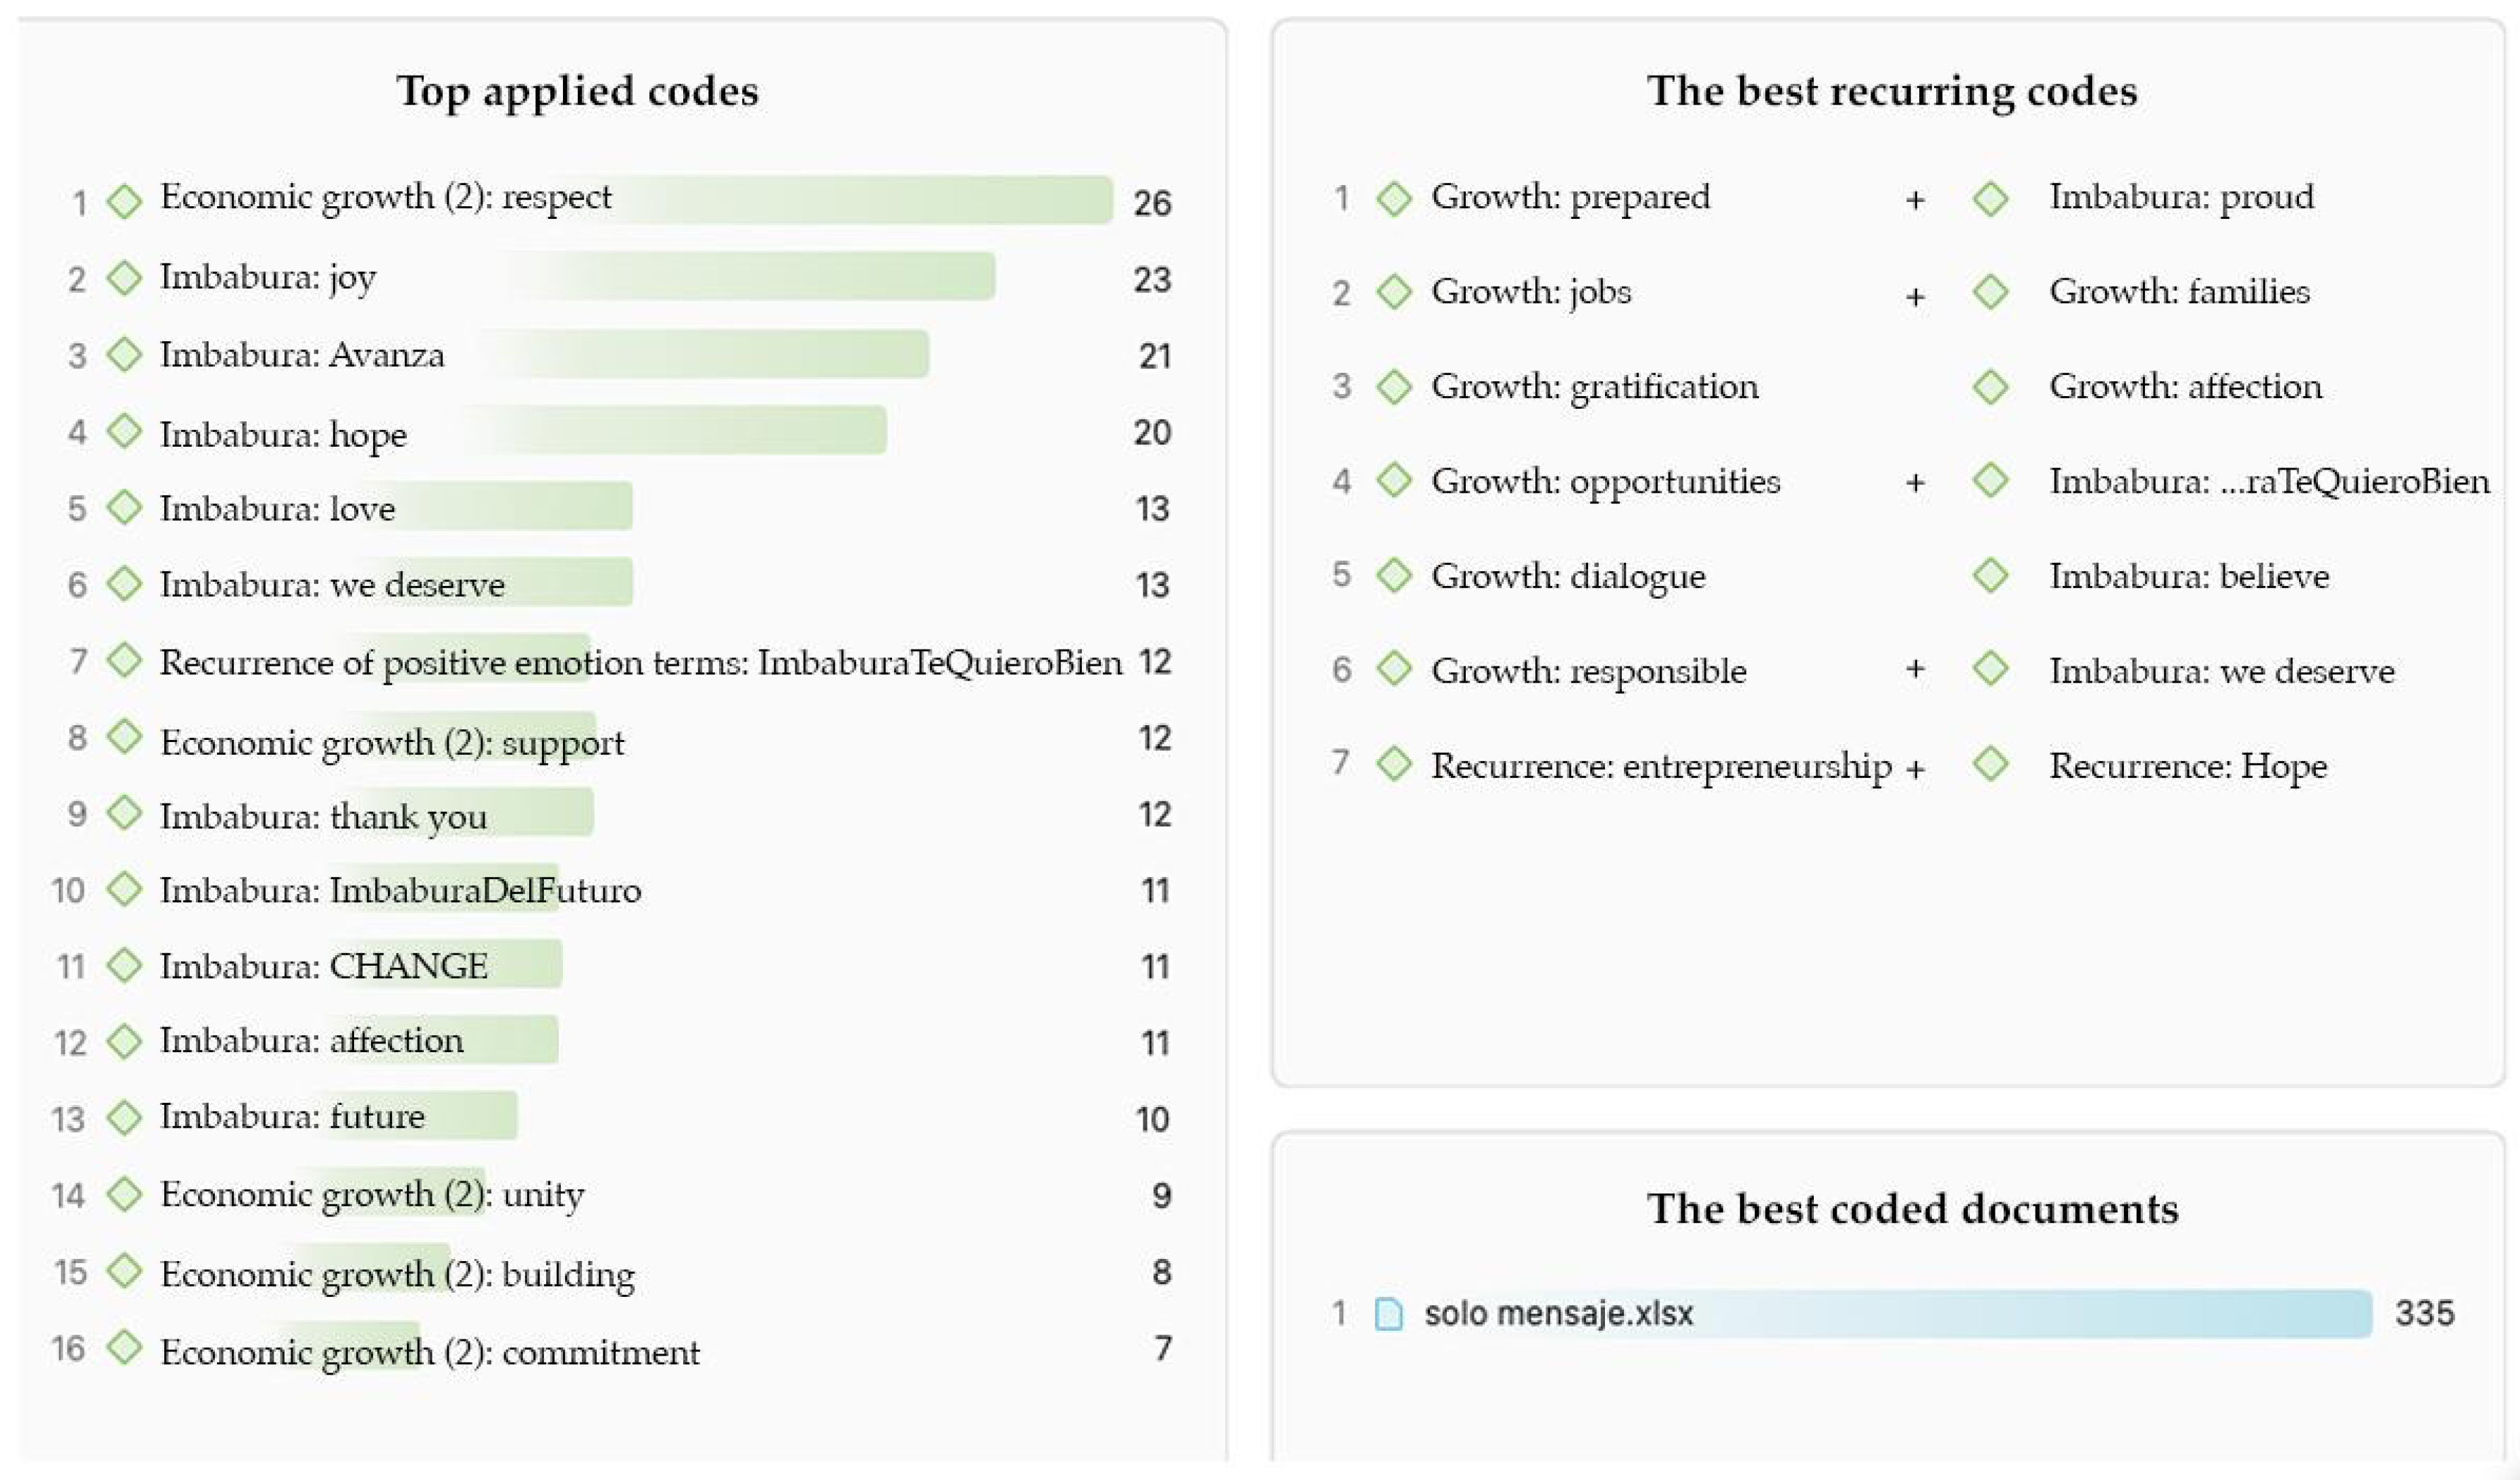Click the code icon beside Growth: dialogue
Screen dimensions: 2520x1480
pos(1393,576)
